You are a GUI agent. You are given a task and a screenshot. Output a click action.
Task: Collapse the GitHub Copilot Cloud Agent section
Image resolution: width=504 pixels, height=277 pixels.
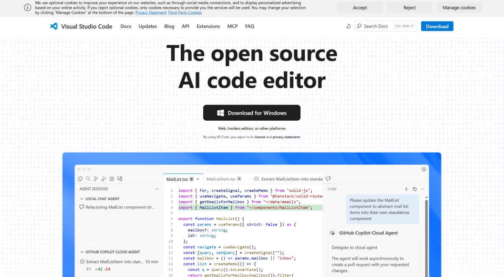click(82, 252)
